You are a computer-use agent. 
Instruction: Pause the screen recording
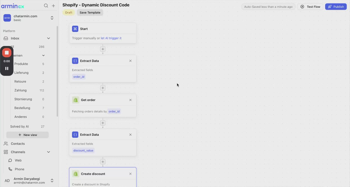[x=7, y=68]
